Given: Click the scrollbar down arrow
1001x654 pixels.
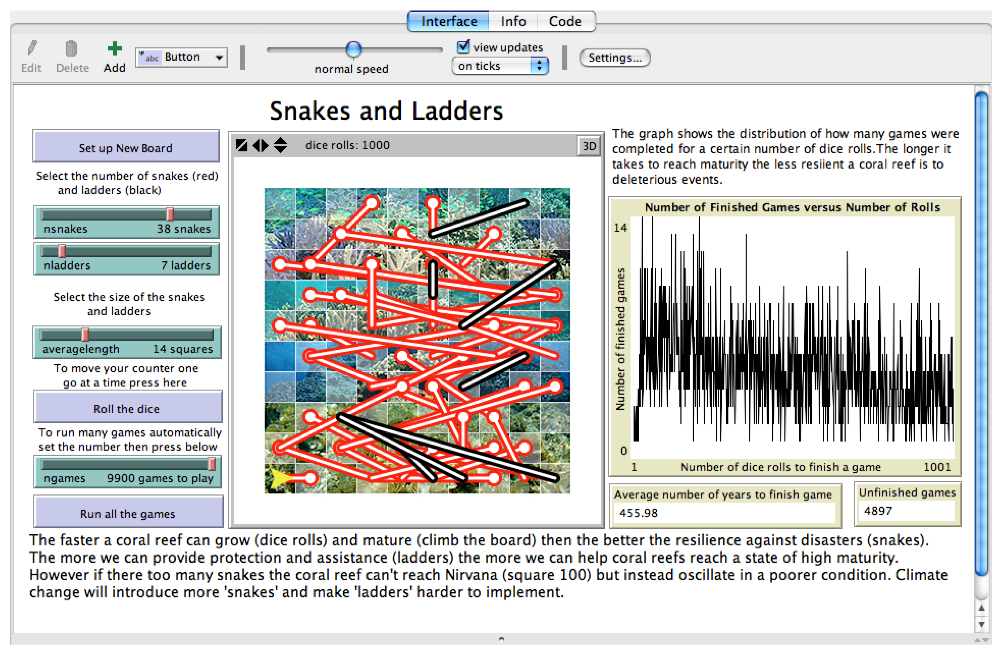Looking at the screenshot, I should [981, 624].
